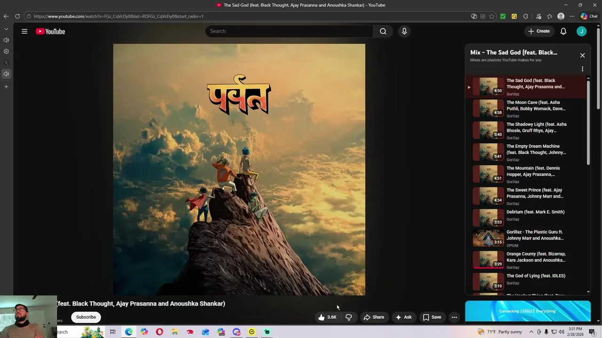Screen dimensions: 602x338
Task: Start voice search with the microphone icon
Action: click(404, 31)
